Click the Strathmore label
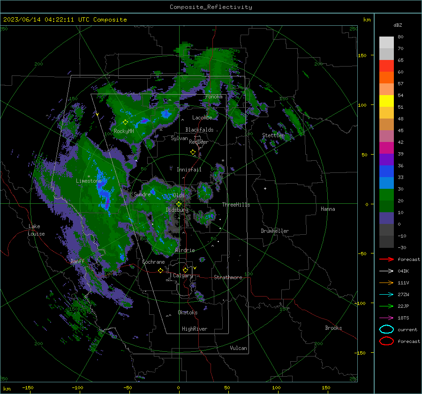Screen dimensions: 422x394 coord(228,277)
